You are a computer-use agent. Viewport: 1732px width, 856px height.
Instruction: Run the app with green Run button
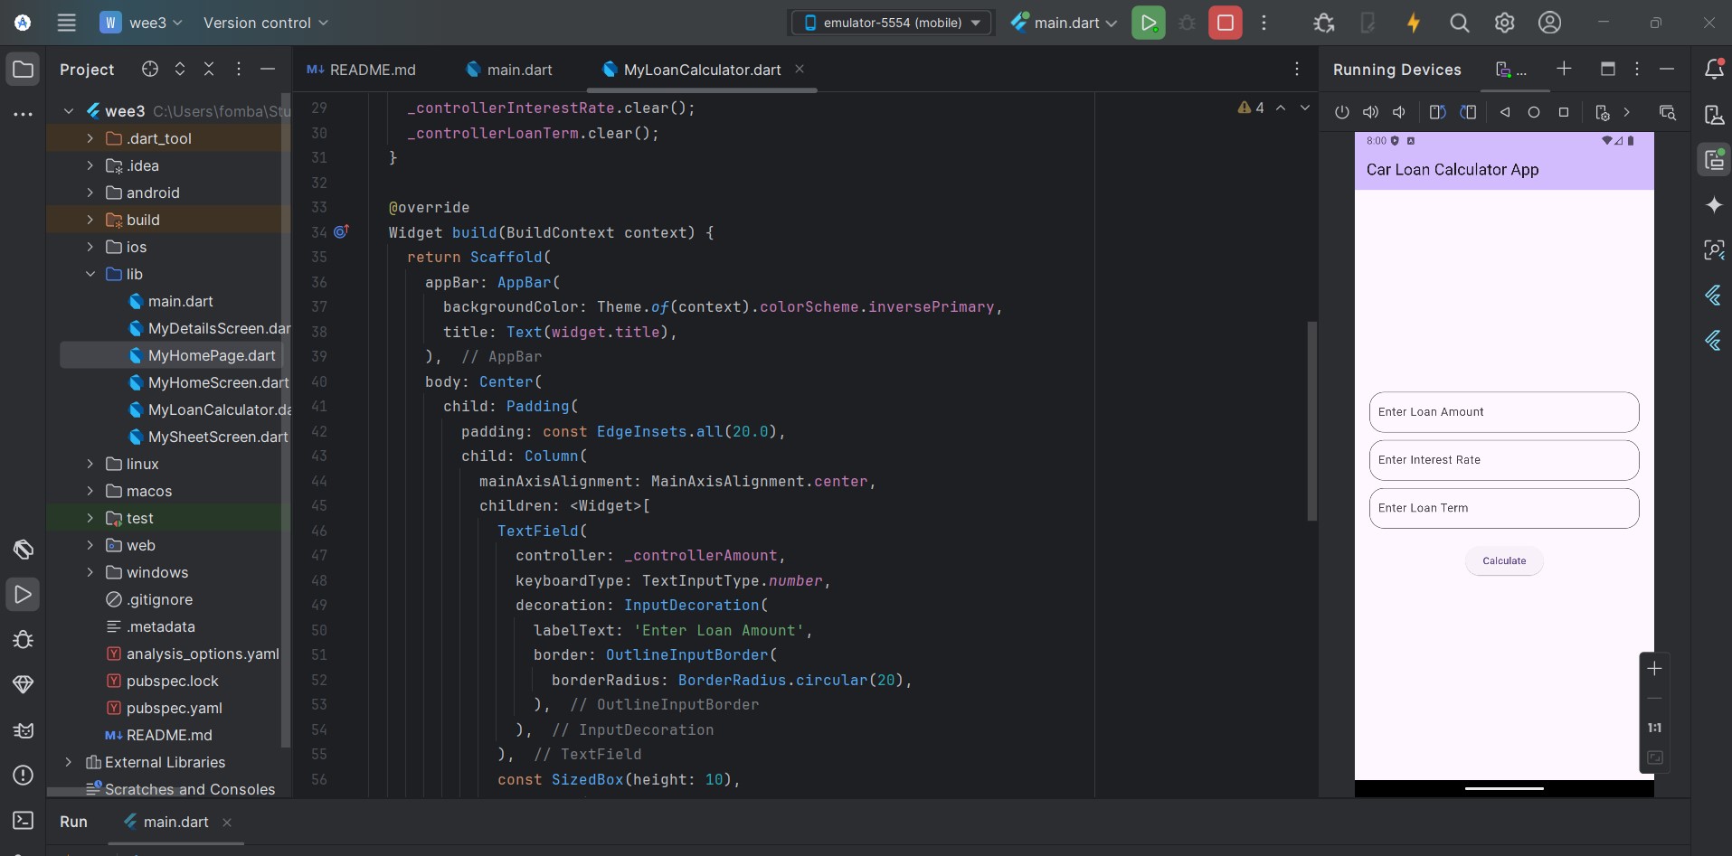[x=1148, y=23]
